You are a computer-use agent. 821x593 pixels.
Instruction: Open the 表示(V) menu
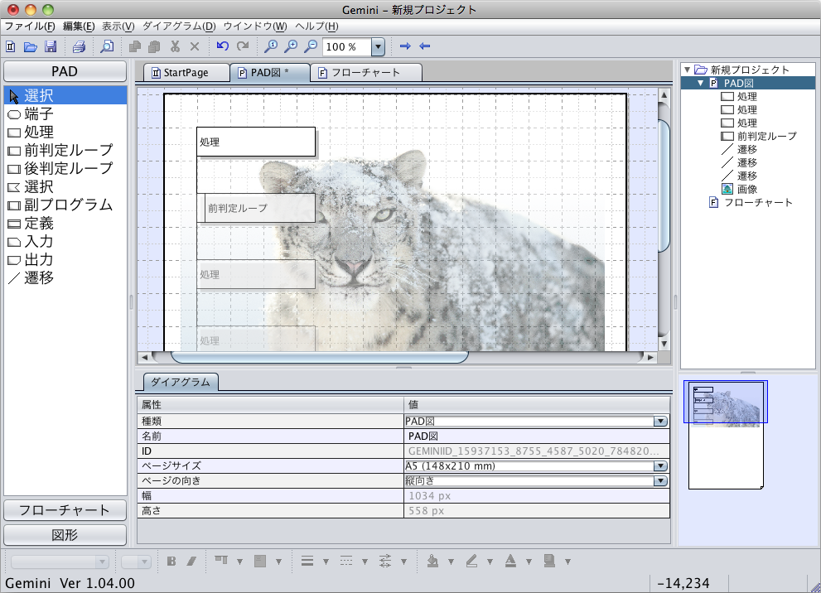[x=118, y=27]
